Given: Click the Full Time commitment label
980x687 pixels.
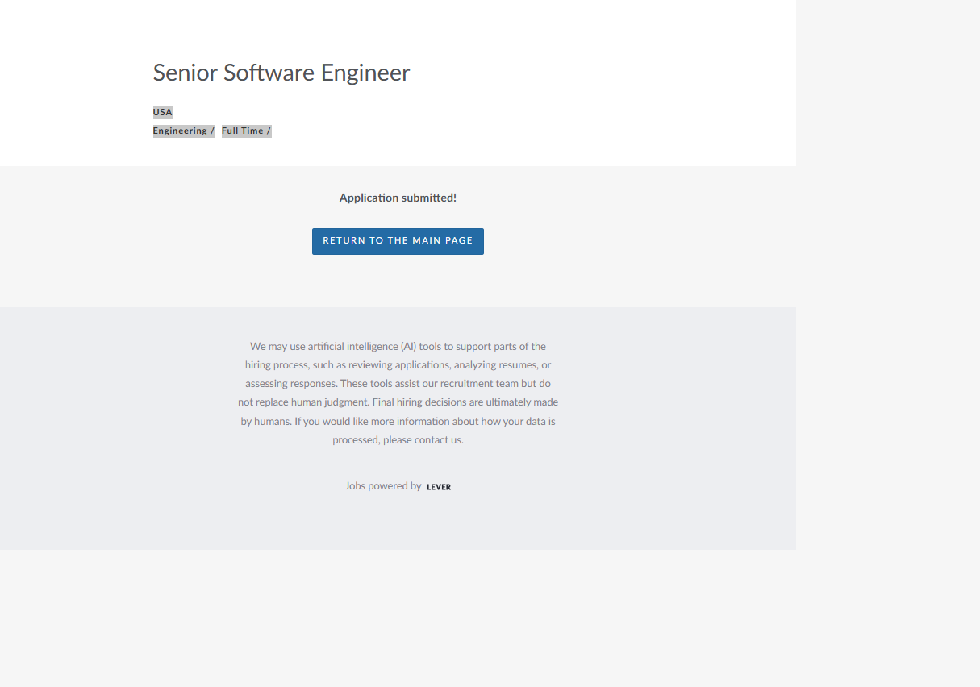Looking at the screenshot, I should tap(244, 131).
